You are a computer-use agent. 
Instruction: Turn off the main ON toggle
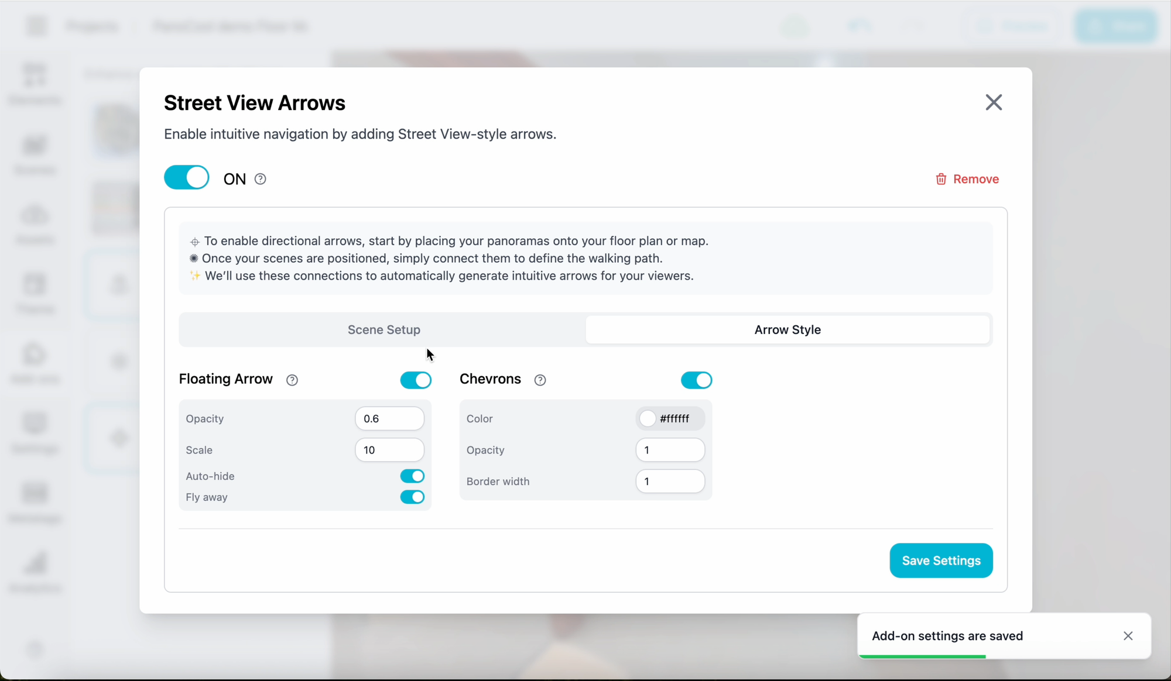pyautogui.click(x=186, y=178)
